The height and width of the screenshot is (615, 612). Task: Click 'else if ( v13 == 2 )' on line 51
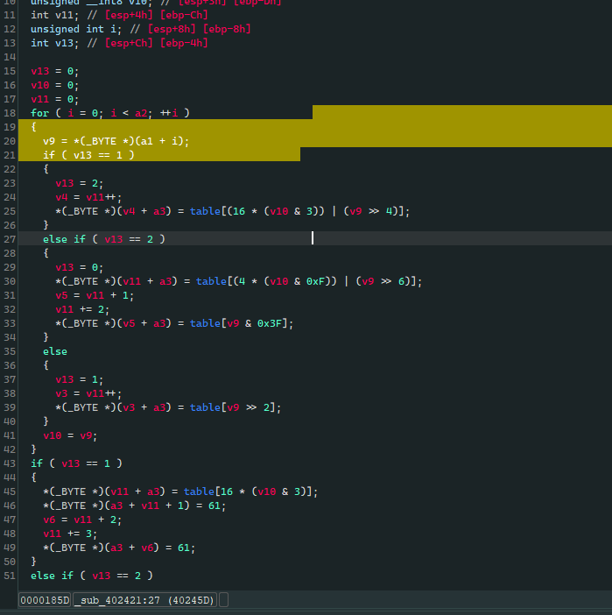point(92,576)
